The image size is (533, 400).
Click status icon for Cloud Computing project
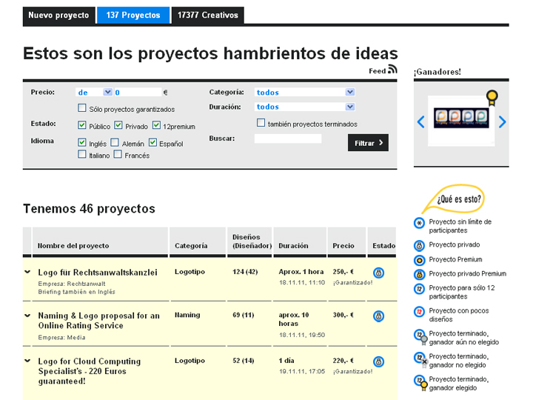click(x=378, y=361)
